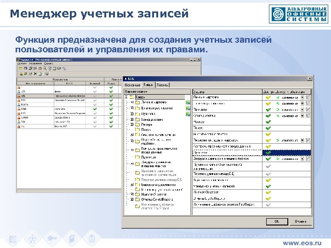Select Импорт/Экспорт item in the tree
331x248 pixels.
click(154, 194)
